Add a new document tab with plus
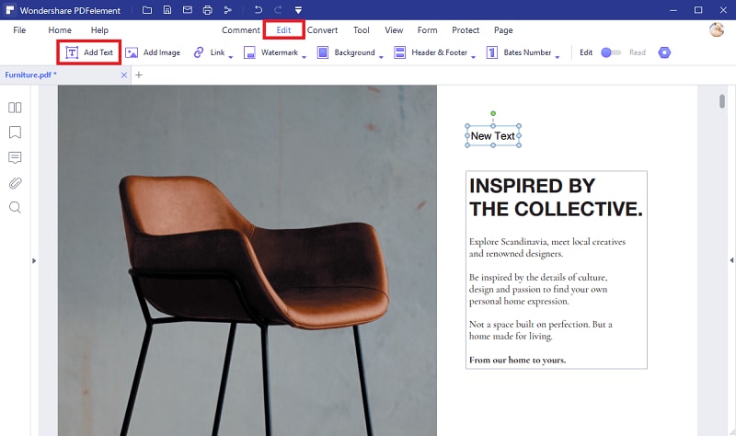 click(x=139, y=75)
